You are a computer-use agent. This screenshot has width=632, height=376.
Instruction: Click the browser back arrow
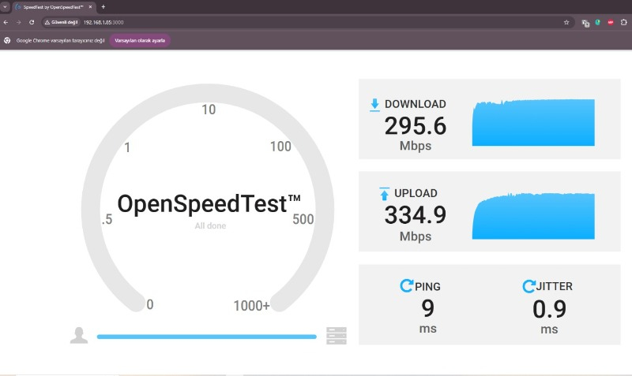point(6,23)
